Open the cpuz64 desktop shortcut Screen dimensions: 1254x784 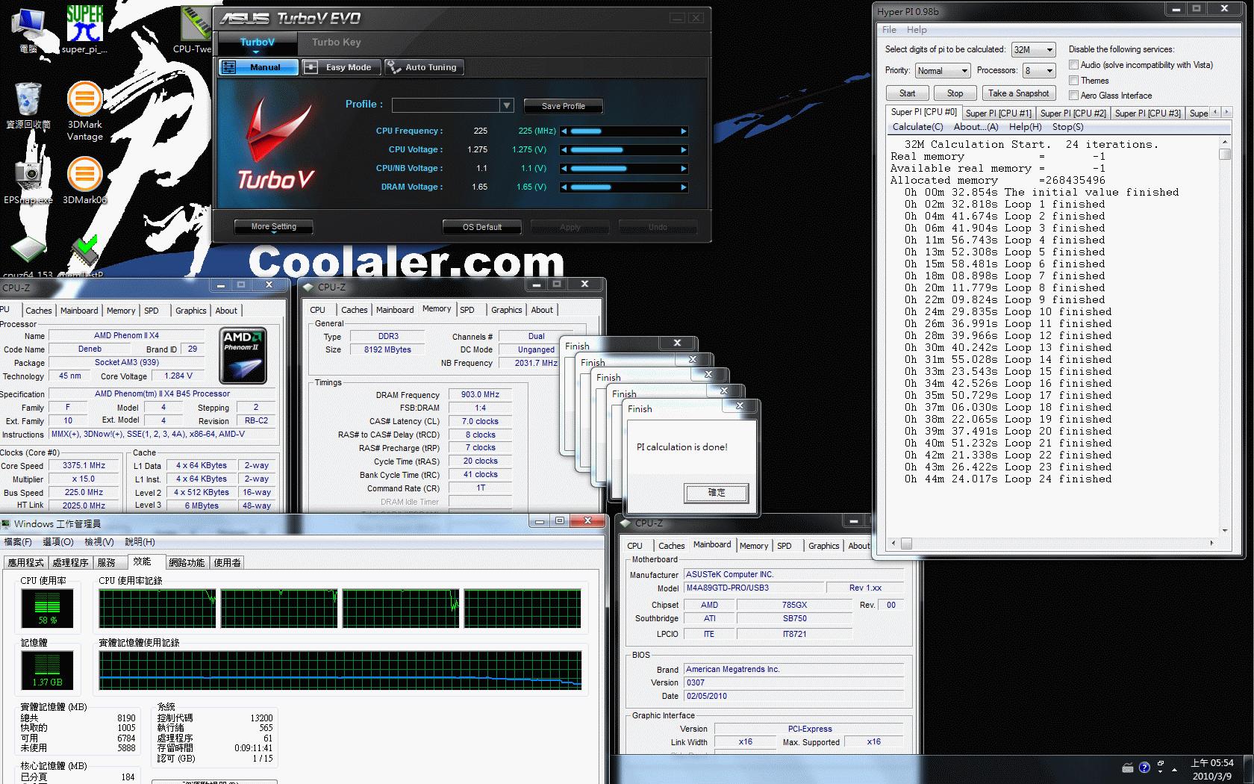28,258
